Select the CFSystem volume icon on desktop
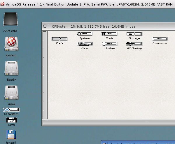175x144 pixels. click(x=11, y=110)
